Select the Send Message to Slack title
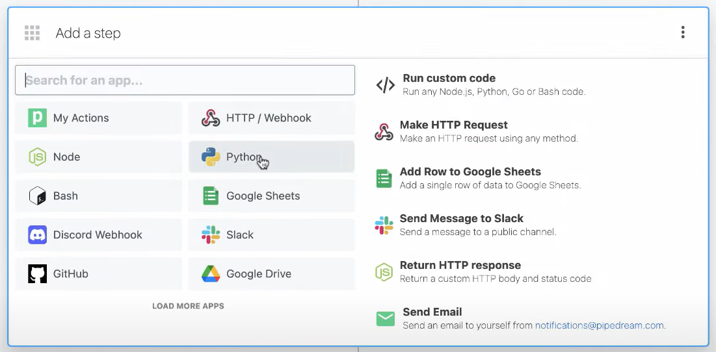This screenshot has height=352, width=716. click(x=462, y=218)
